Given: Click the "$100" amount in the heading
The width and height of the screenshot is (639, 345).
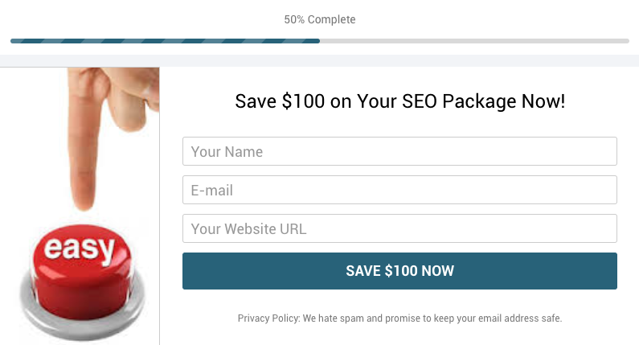Looking at the screenshot, I should [303, 101].
